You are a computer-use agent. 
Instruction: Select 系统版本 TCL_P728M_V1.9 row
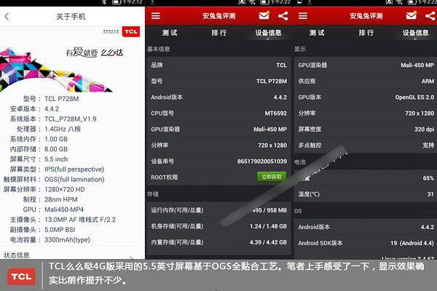point(53,119)
